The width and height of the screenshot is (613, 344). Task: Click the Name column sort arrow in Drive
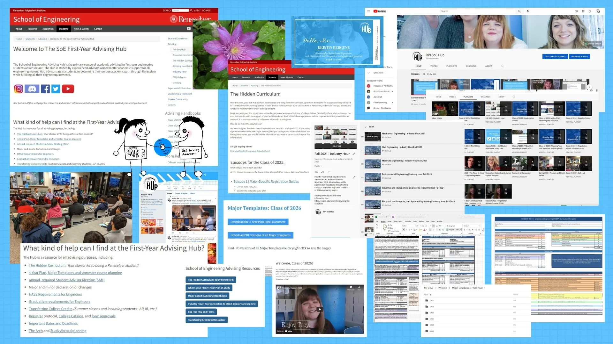click(430, 295)
